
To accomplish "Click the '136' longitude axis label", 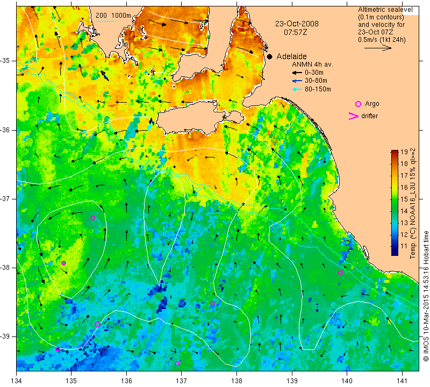I will tap(126, 381).
